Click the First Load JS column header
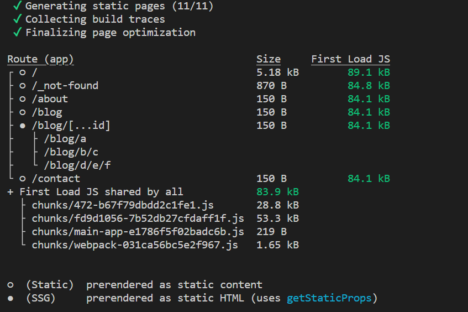 tap(350, 59)
